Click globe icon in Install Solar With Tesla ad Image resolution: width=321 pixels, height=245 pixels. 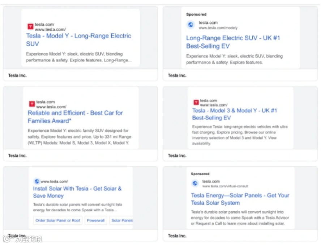(37, 181)
